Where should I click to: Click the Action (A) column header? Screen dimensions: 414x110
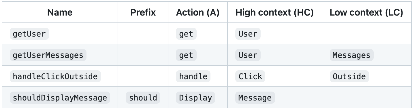(198, 12)
